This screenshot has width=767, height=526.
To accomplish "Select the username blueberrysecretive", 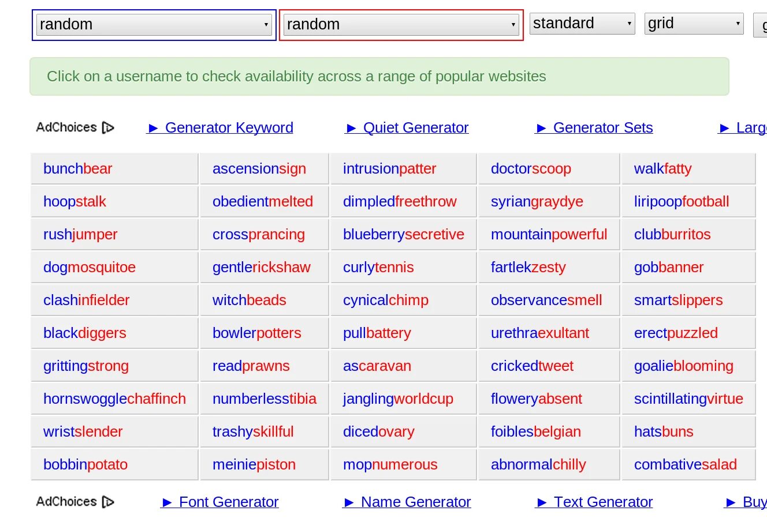I will tap(403, 234).
